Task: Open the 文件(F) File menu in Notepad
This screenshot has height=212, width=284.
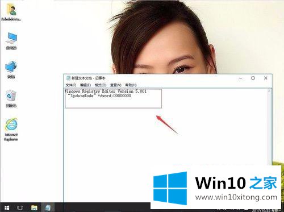Action: [71, 85]
